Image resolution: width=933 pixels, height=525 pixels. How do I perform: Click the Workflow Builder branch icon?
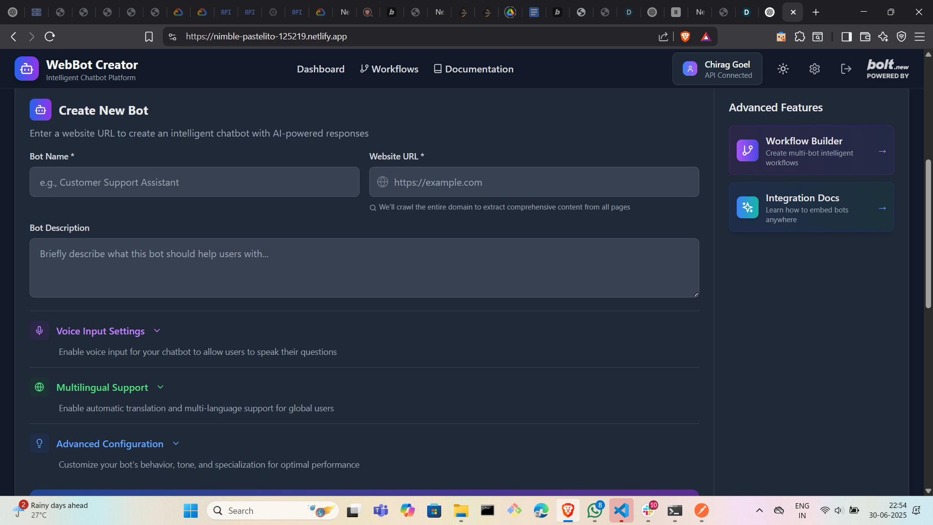(747, 151)
